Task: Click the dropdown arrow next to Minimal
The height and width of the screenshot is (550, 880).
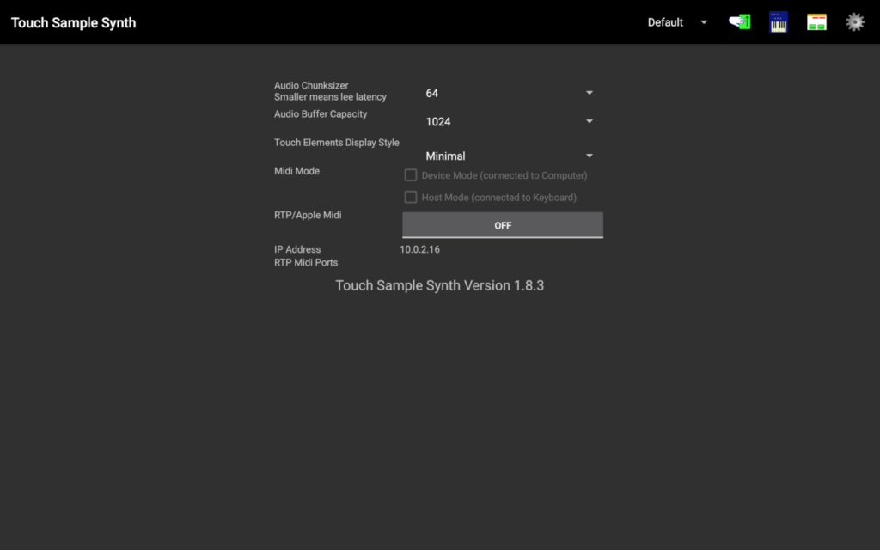Action: (x=590, y=156)
